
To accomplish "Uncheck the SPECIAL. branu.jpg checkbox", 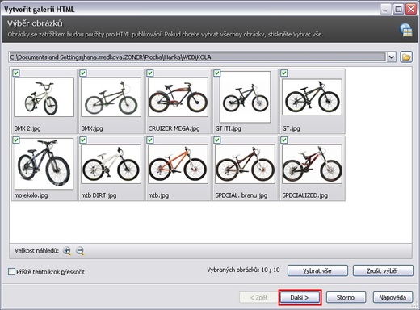I will tap(217, 140).
